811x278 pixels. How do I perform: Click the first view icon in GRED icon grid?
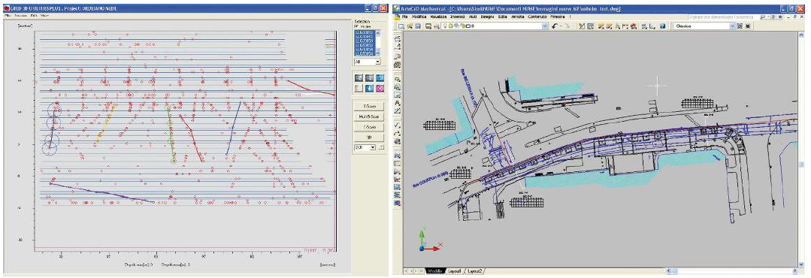pos(359,77)
